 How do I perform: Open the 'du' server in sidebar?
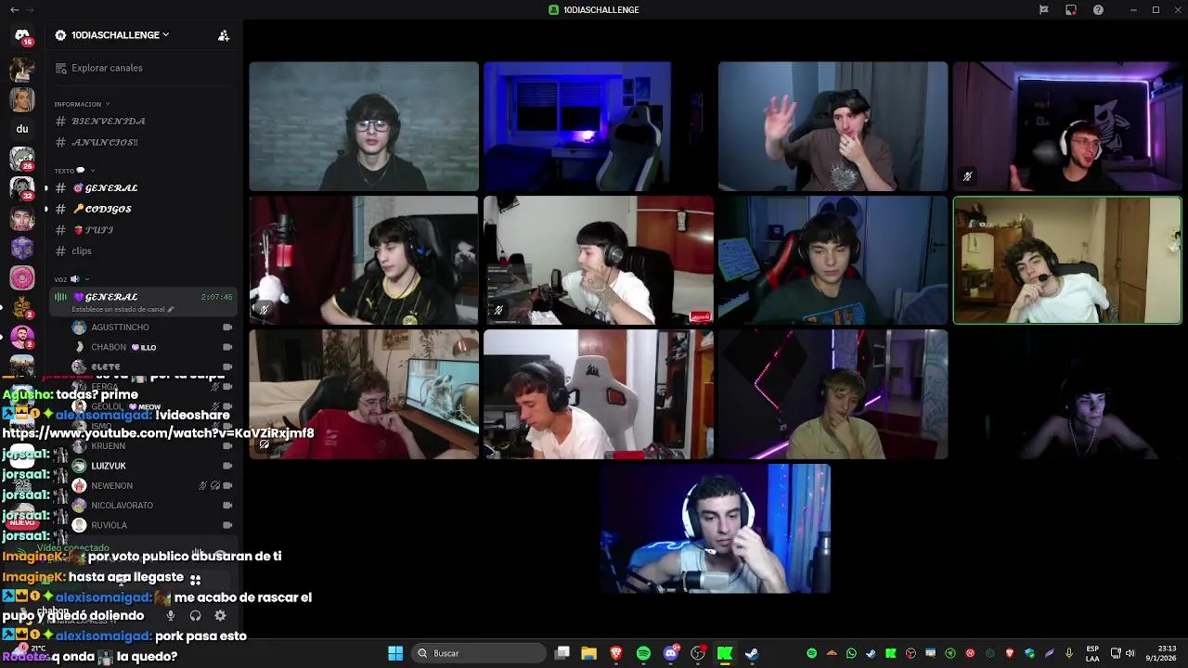point(22,129)
